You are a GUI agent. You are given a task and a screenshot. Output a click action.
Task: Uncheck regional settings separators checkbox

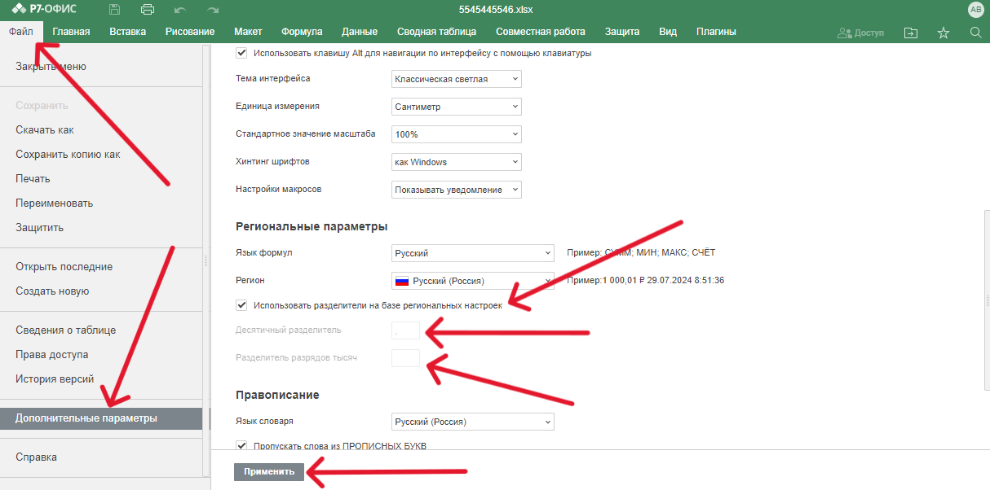point(241,305)
